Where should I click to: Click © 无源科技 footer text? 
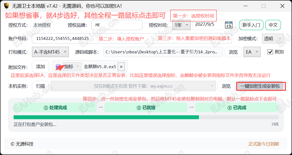point(22,144)
